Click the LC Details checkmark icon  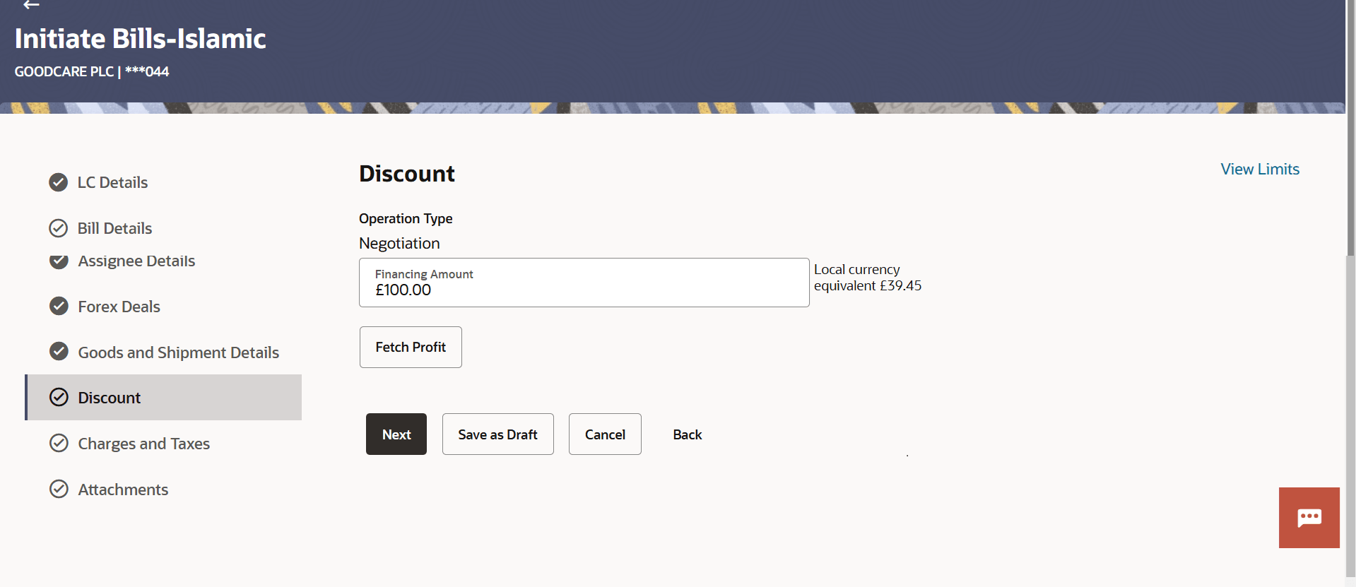pyautogui.click(x=59, y=182)
